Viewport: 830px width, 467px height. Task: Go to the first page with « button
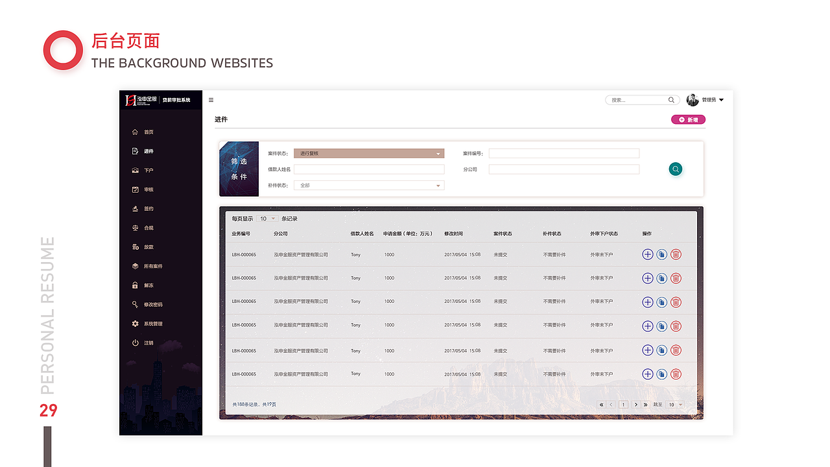(x=602, y=405)
